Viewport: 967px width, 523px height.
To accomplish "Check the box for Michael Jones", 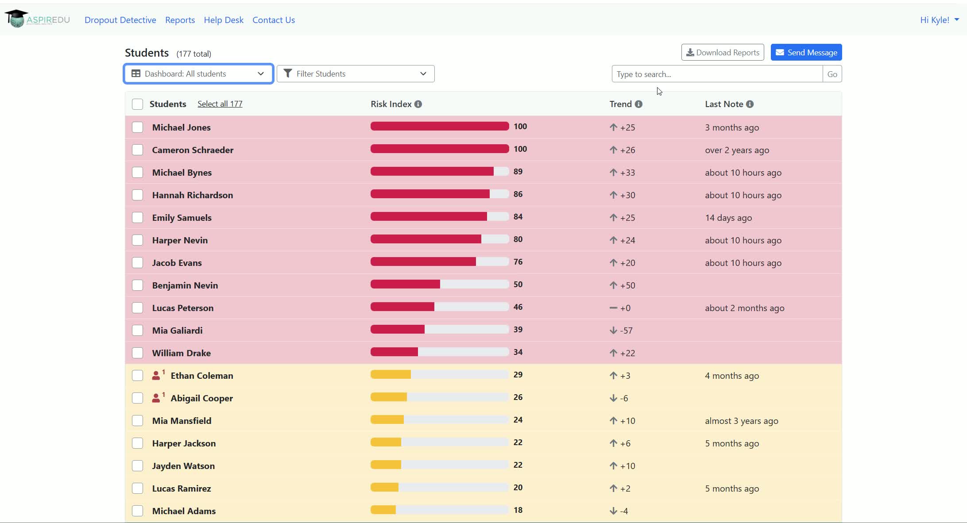I will [137, 127].
